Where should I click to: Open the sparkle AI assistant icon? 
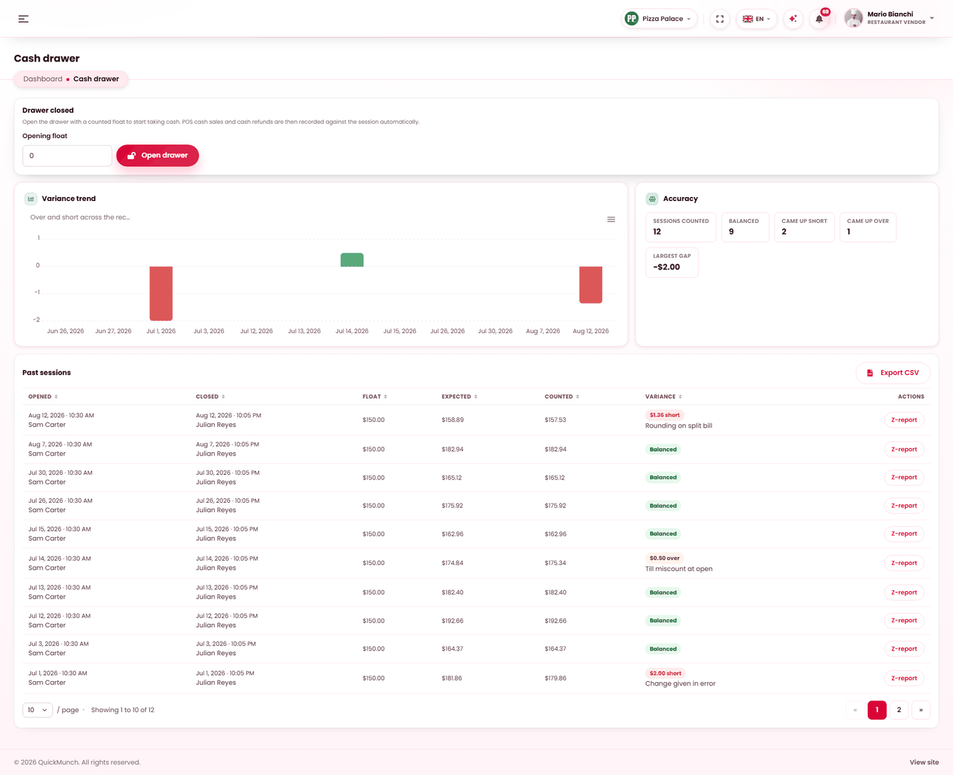[793, 19]
